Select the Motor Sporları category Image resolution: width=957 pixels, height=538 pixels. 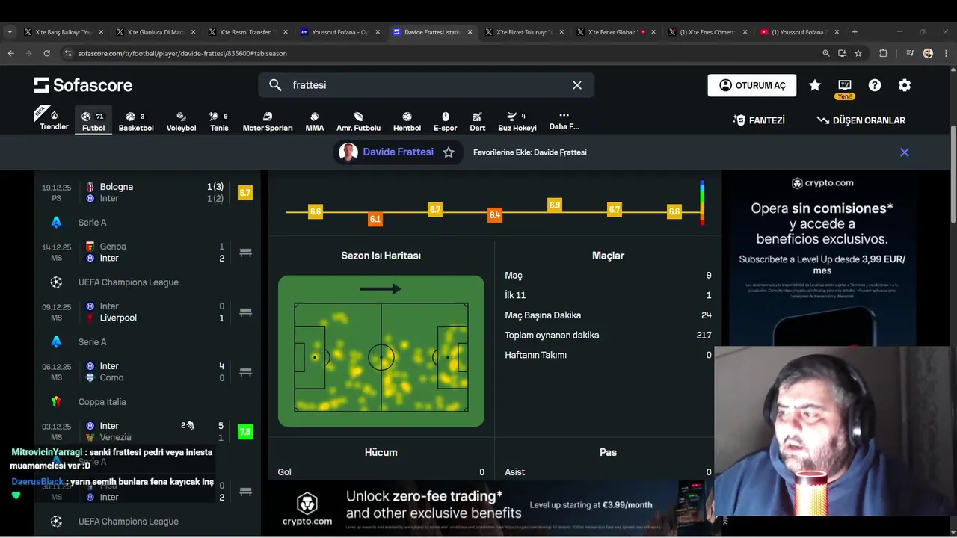(x=268, y=121)
